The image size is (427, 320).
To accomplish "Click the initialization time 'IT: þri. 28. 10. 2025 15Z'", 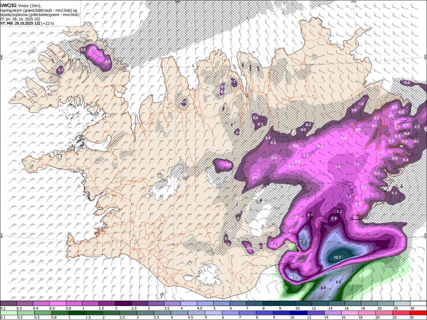I will coord(20,19).
